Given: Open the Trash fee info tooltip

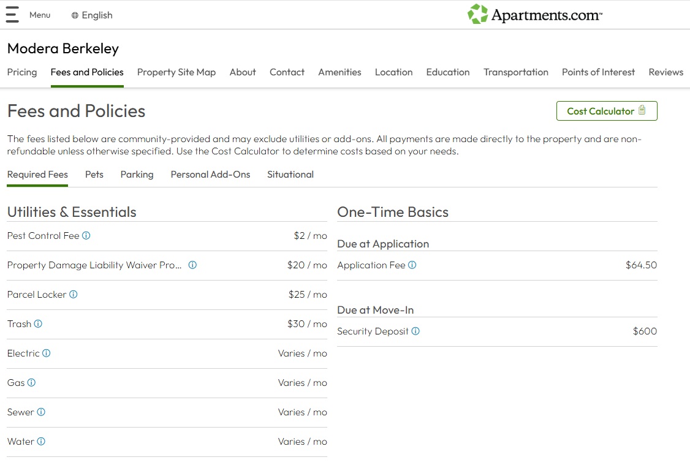Looking at the screenshot, I should 38,324.
